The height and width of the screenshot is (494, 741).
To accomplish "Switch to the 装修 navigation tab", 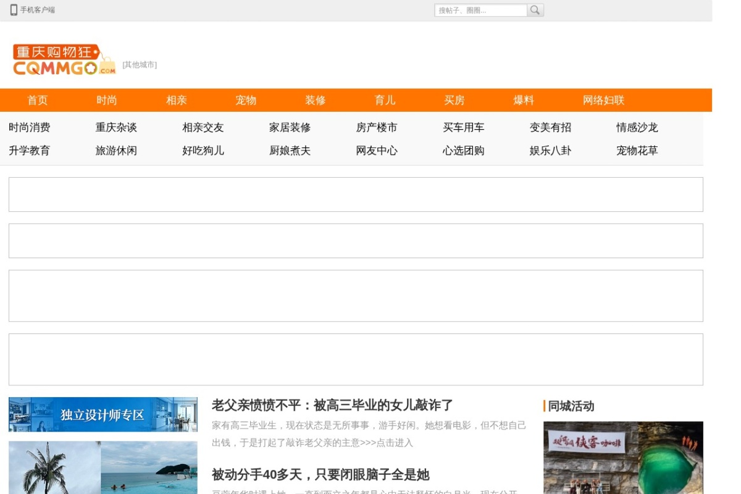I will (316, 100).
